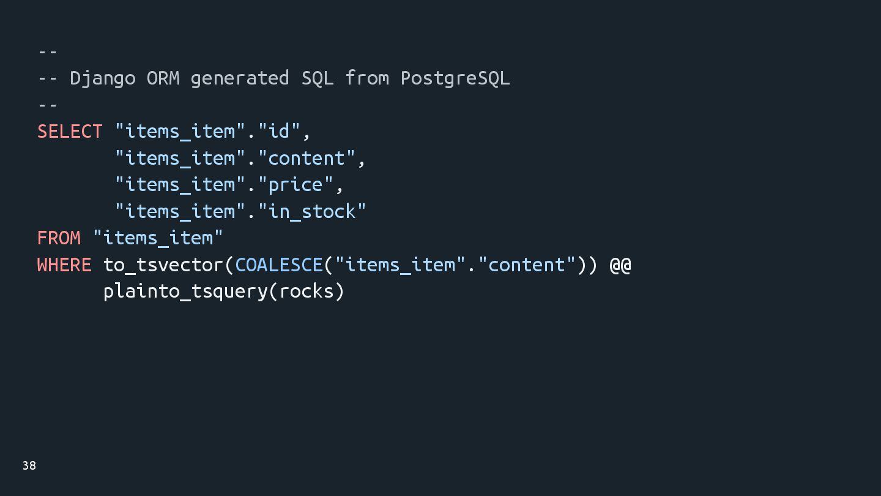Click the plainto_tsquery(rocks) text
Screen dimensions: 881x496
click(223, 291)
